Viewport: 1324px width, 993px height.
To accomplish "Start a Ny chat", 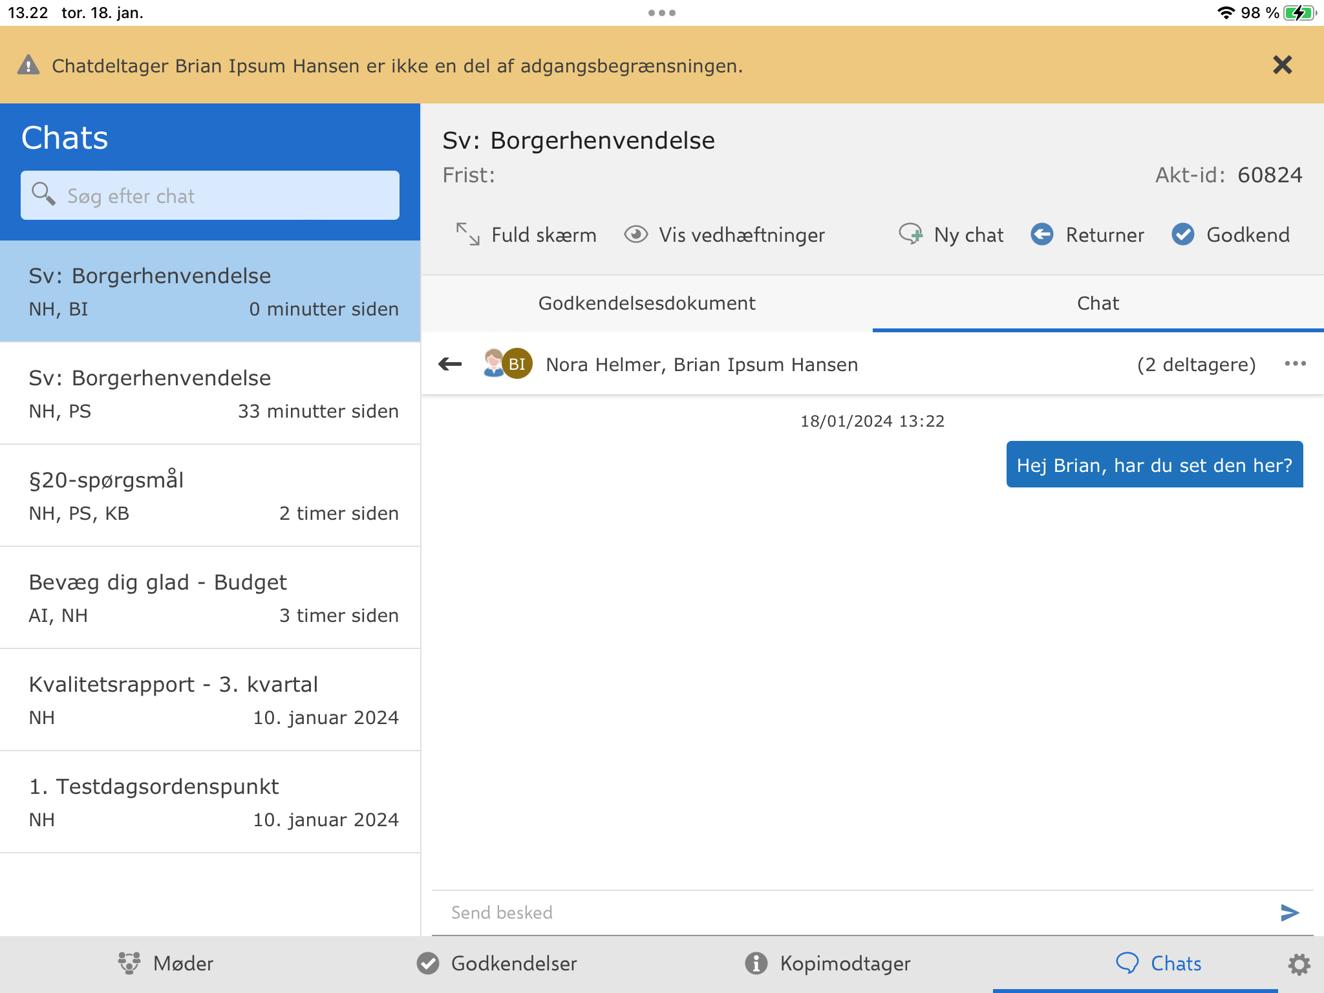I will click(x=951, y=235).
